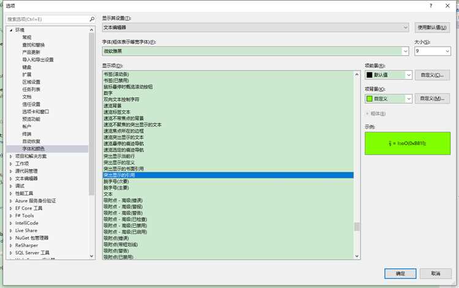Select 区域设置 in the tree

click(x=31, y=82)
